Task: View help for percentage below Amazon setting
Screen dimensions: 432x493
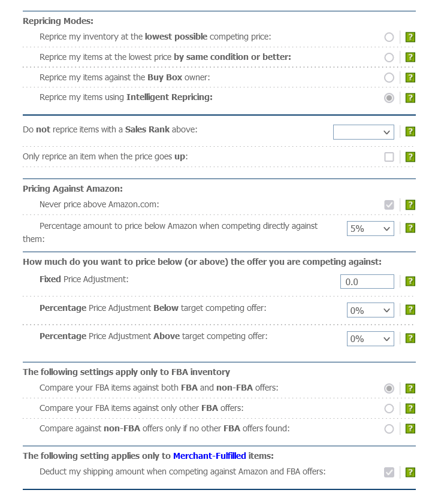Action: (410, 228)
